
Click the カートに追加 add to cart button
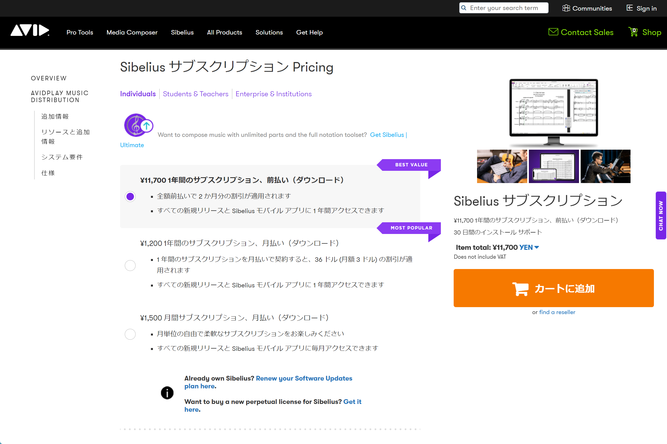(x=553, y=288)
